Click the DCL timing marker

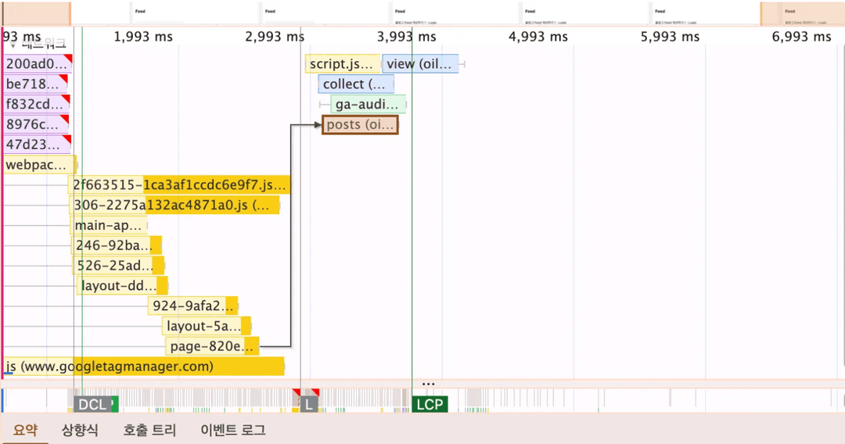tap(92, 404)
